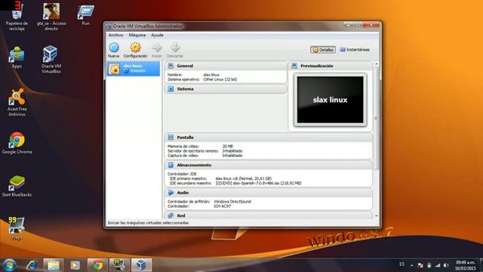Click the Almacenamiento section header
This screenshot has height=272, width=483.
coord(269,165)
